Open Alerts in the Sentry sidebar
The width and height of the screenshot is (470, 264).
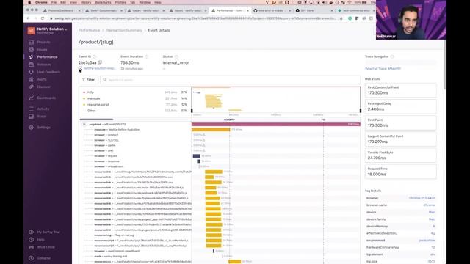pyautogui.click(x=42, y=80)
